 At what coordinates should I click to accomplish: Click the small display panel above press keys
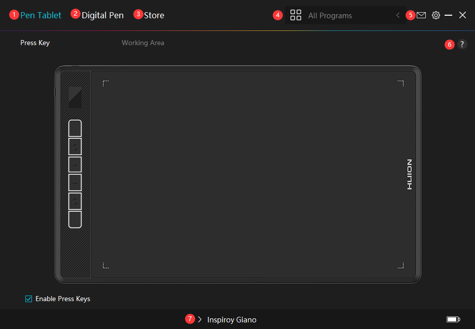point(75,97)
